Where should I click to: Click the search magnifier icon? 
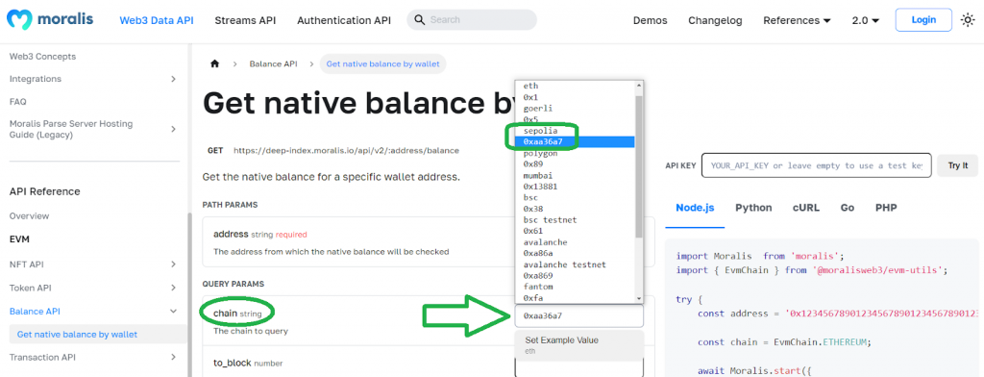coord(419,20)
